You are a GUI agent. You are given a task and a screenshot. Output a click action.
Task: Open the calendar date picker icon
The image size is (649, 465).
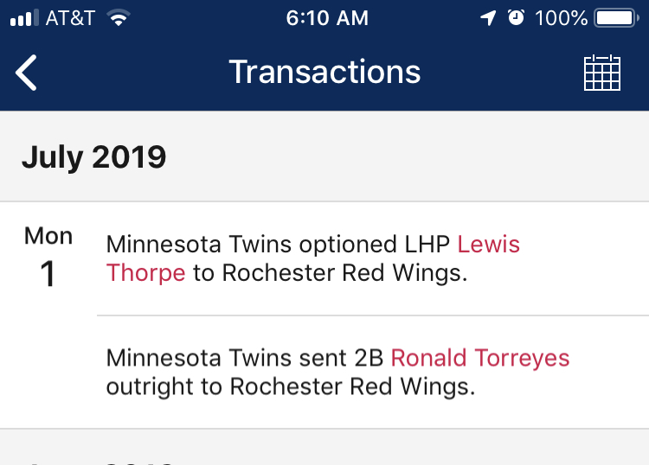click(x=603, y=73)
